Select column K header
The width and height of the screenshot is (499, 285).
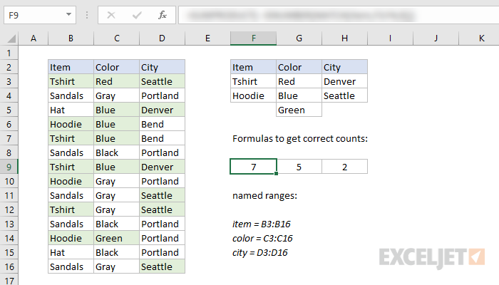(x=481, y=38)
